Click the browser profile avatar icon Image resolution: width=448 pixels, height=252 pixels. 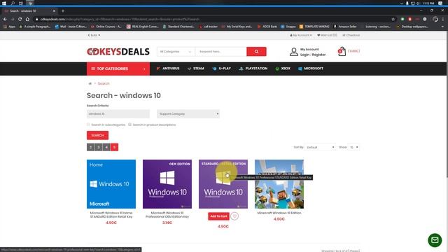pyautogui.click(x=435, y=19)
